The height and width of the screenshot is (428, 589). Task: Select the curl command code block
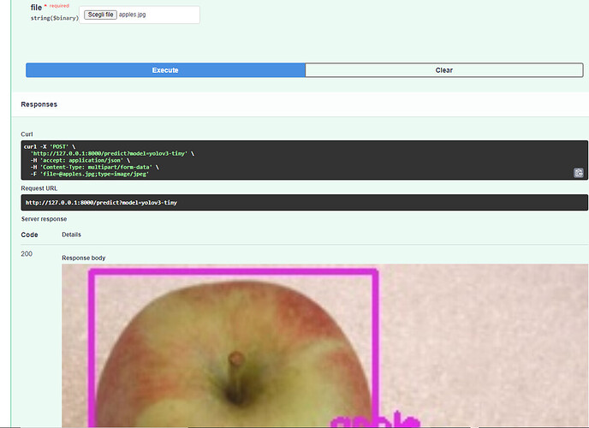click(x=304, y=160)
